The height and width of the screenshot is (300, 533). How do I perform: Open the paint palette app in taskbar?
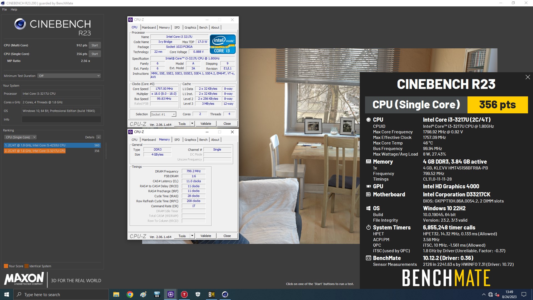tap(143, 294)
